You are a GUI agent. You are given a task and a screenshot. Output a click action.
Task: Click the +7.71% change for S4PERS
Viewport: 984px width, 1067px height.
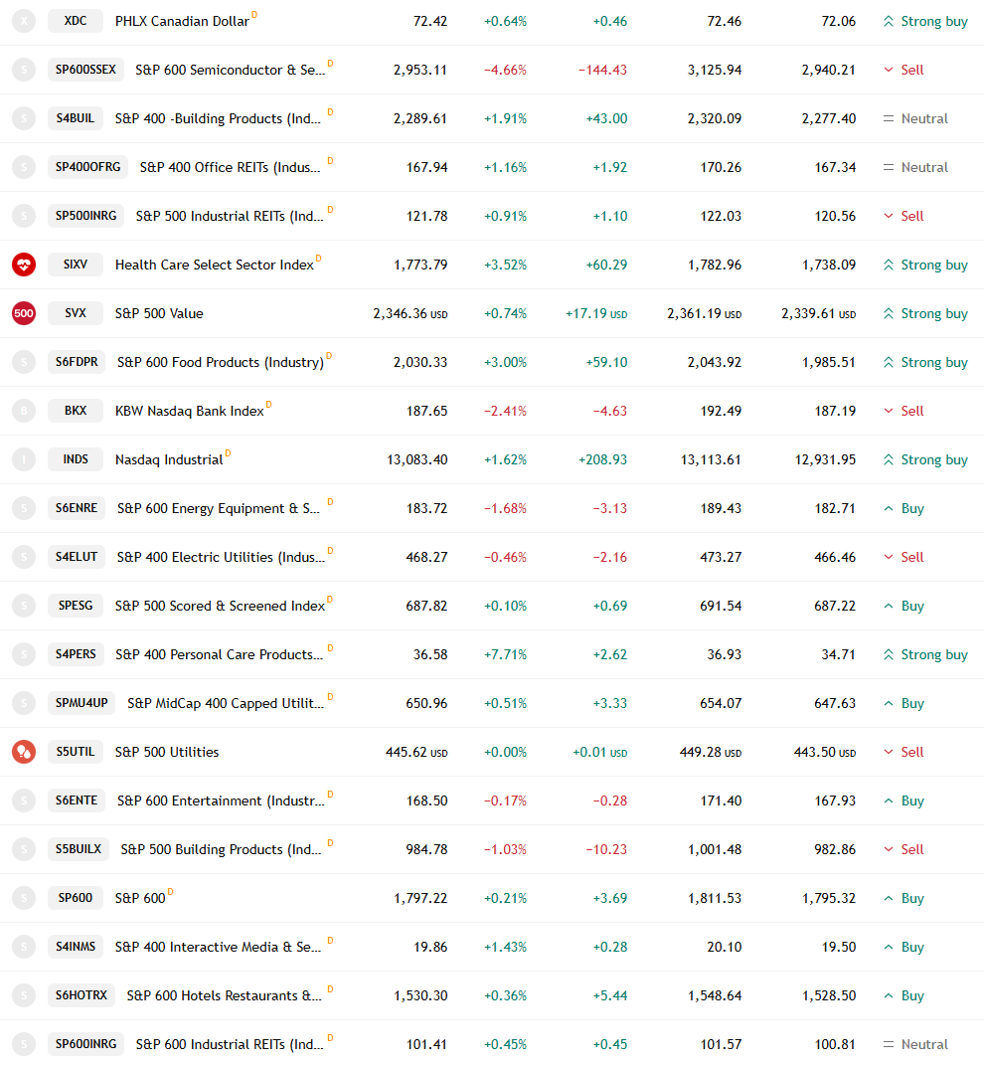coord(505,654)
